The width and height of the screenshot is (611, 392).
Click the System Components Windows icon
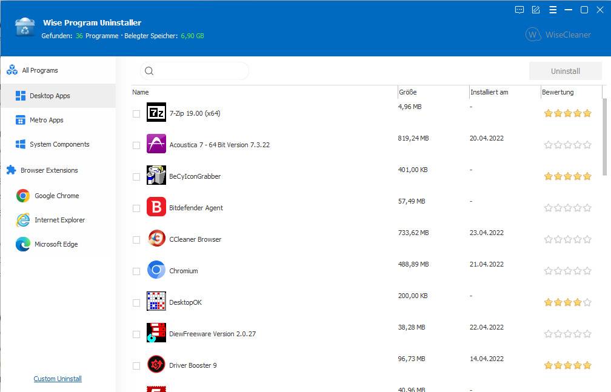[x=20, y=144]
